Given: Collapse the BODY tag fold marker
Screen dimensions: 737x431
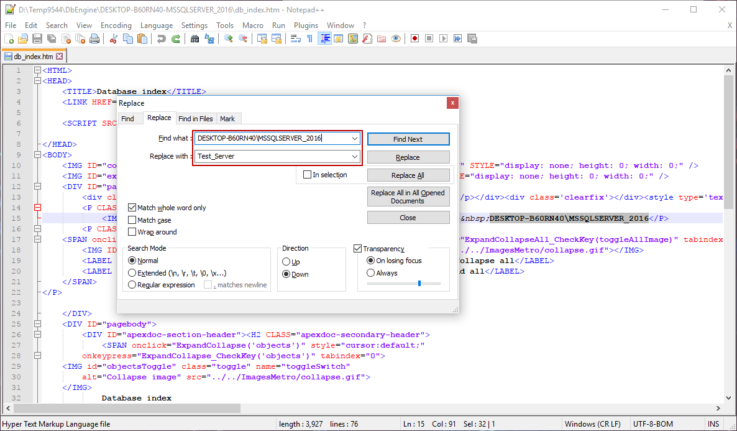Looking at the screenshot, I should point(37,155).
